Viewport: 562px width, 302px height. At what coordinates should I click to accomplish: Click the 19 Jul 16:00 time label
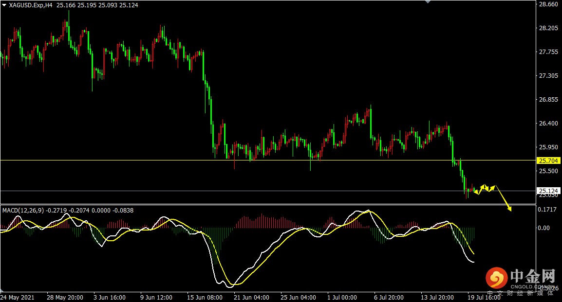tap(484, 297)
